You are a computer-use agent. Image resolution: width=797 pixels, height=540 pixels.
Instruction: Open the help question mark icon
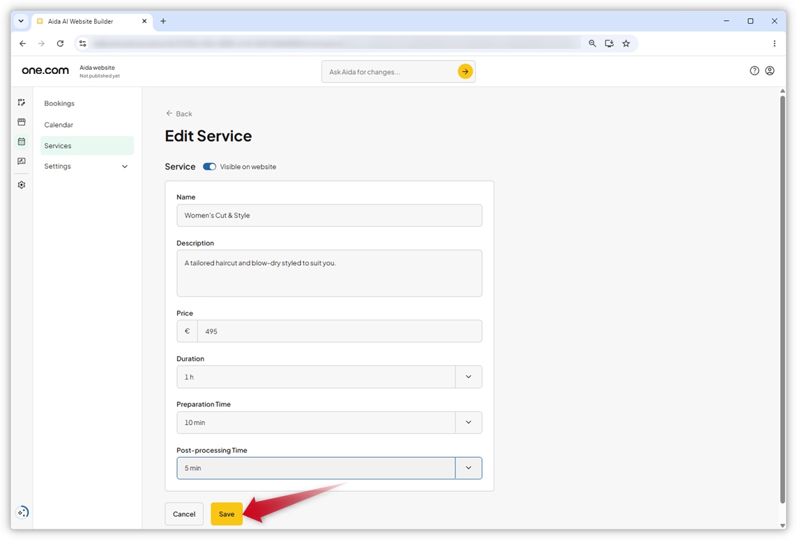pos(754,70)
